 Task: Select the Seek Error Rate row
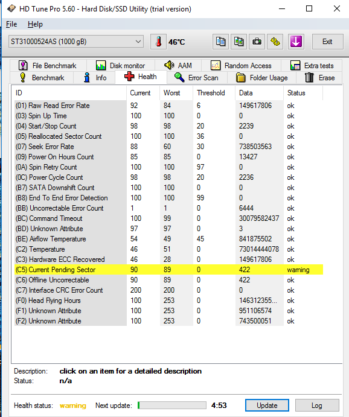pos(168,147)
